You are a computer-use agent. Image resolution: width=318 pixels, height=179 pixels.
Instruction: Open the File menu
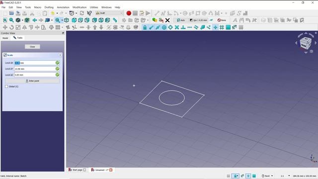click(x=3, y=7)
